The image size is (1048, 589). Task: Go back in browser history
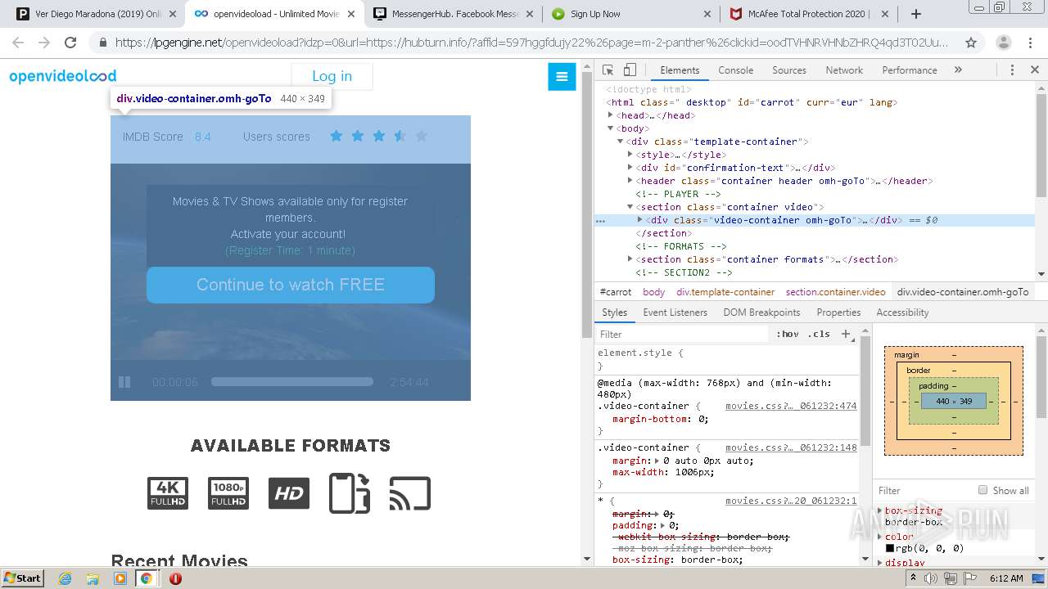click(x=18, y=43)
